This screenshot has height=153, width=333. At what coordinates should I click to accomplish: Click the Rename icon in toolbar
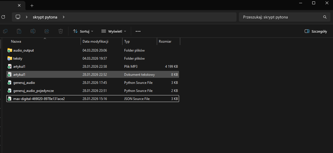tap(33, 31)
